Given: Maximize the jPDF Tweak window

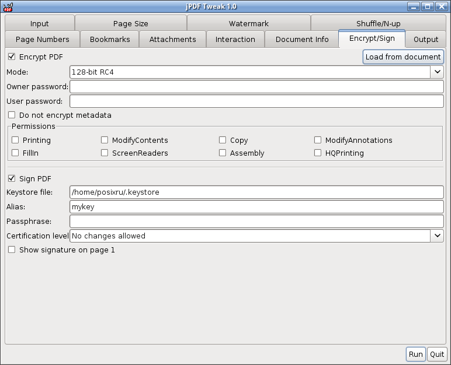Looking at the screenshot, I should point(428,6).
